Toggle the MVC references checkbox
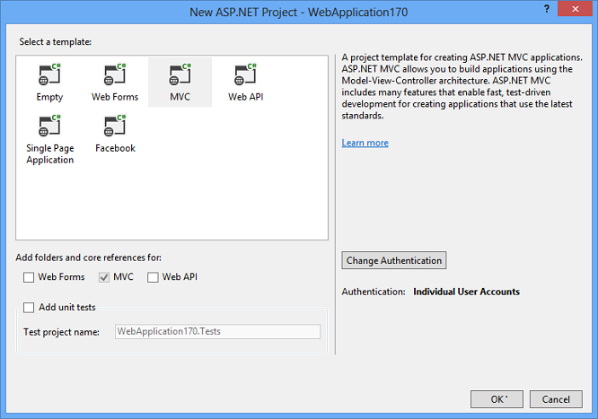598x419 pixels. [104, 277]
